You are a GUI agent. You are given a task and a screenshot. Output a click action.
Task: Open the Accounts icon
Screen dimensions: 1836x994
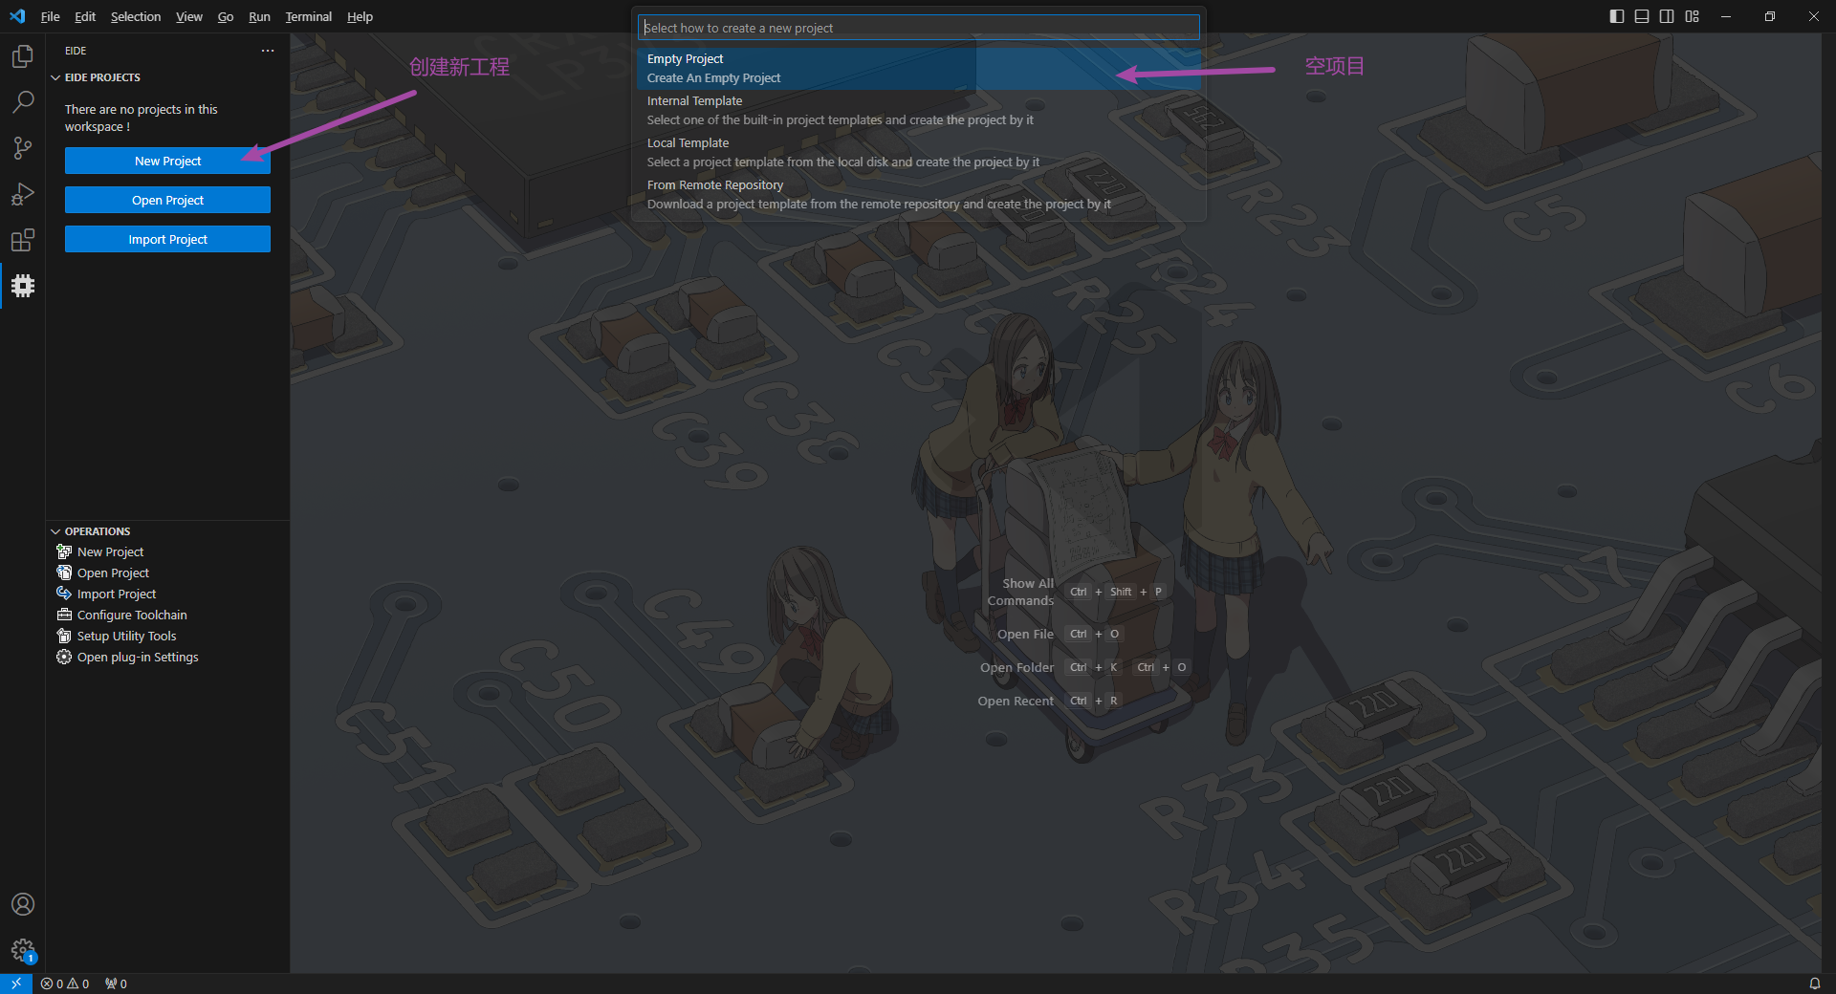point(23,904)
